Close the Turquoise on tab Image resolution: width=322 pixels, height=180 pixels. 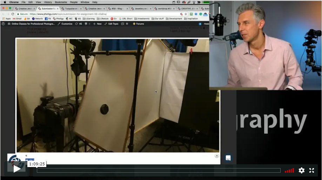coord(81,9)
